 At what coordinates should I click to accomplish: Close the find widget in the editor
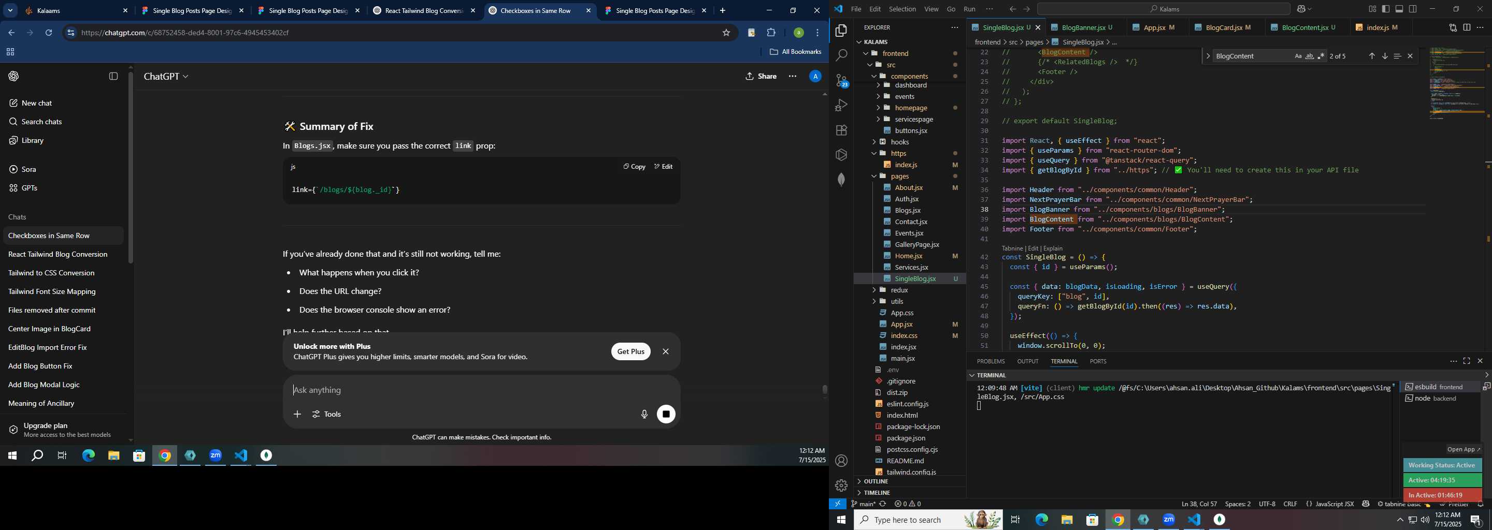point(1410,56)
